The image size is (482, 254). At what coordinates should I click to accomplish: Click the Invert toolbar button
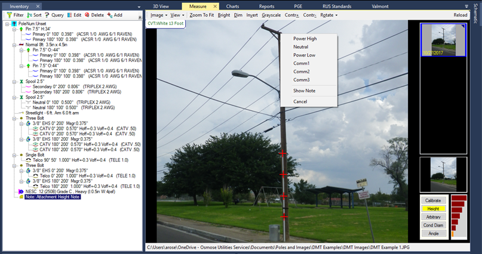pyautogui.click(x=252, y=15)
